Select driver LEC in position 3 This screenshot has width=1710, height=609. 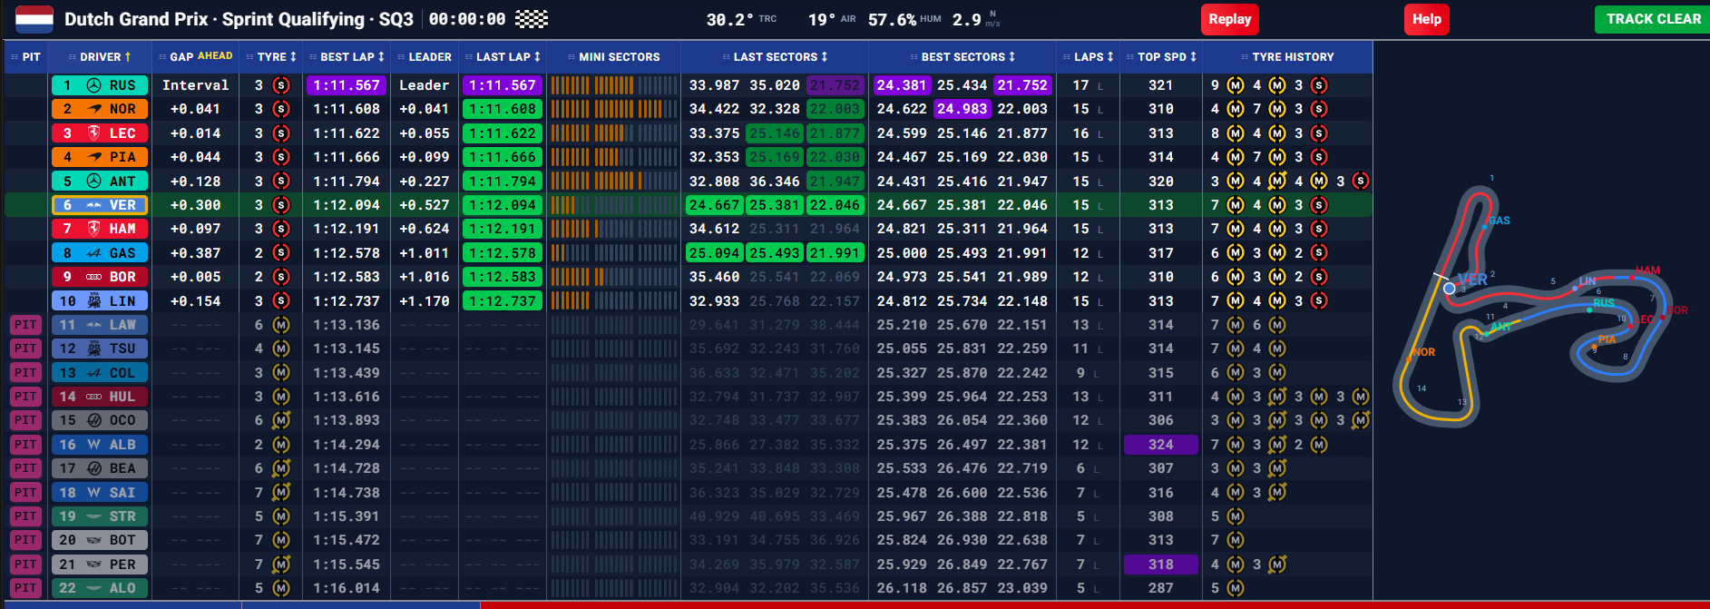click(99, 133)
